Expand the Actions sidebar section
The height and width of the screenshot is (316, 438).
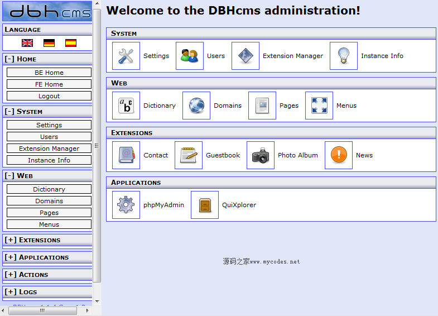point(11,275)
